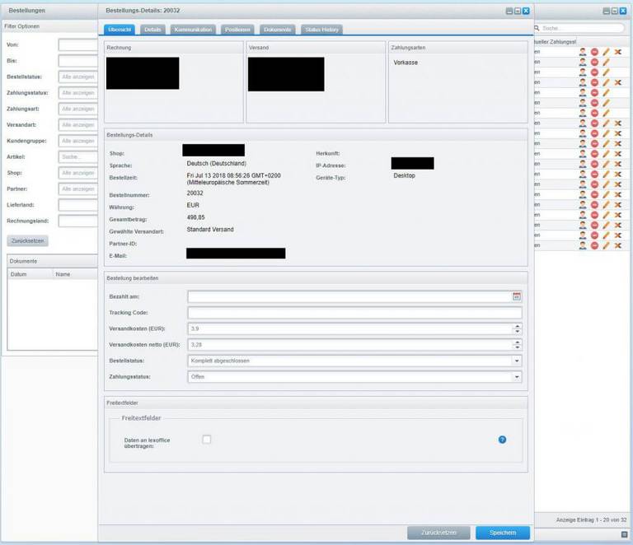The height and width of the screenshot is (545, 633).
Task: Decrease Versandkosten netto (EUR) with down arrow
Action: [x=517, y=347]
